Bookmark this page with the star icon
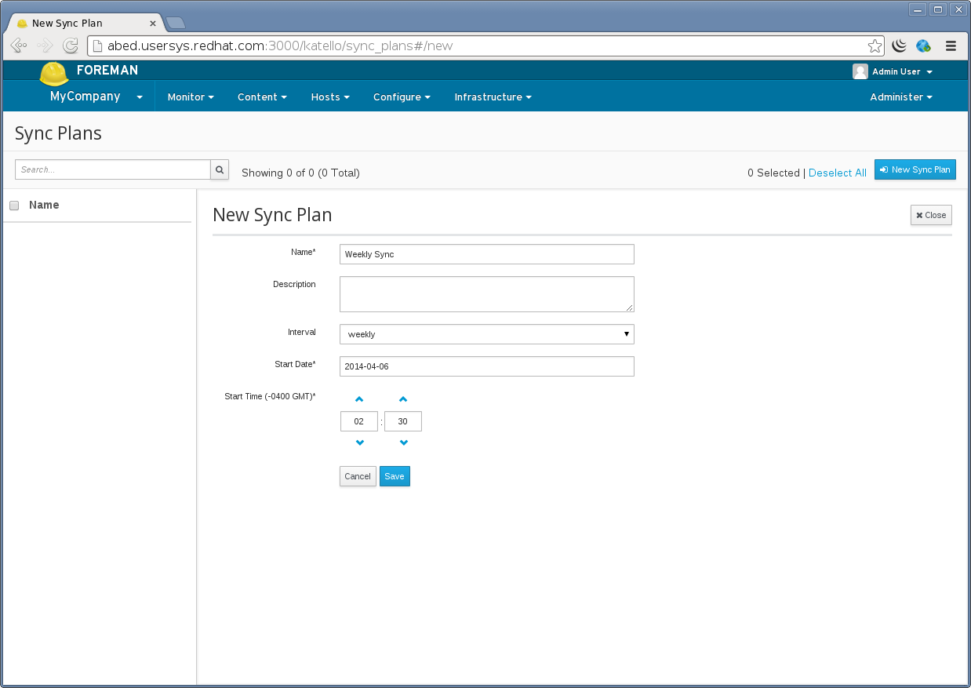This screenshot has height=688, width=971. click(875, 46)
